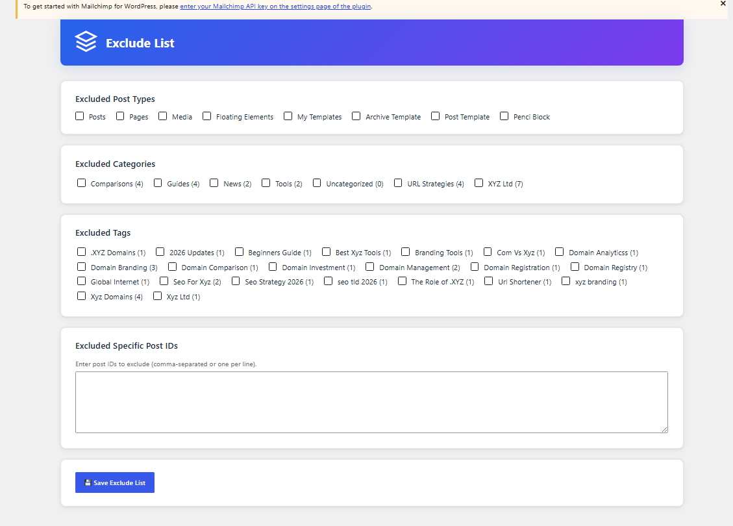Image resolution: width=733 pixels, height=526 pixels.
Task: Check the XYZ Ltd (7) category
Action: click(478, 183)
